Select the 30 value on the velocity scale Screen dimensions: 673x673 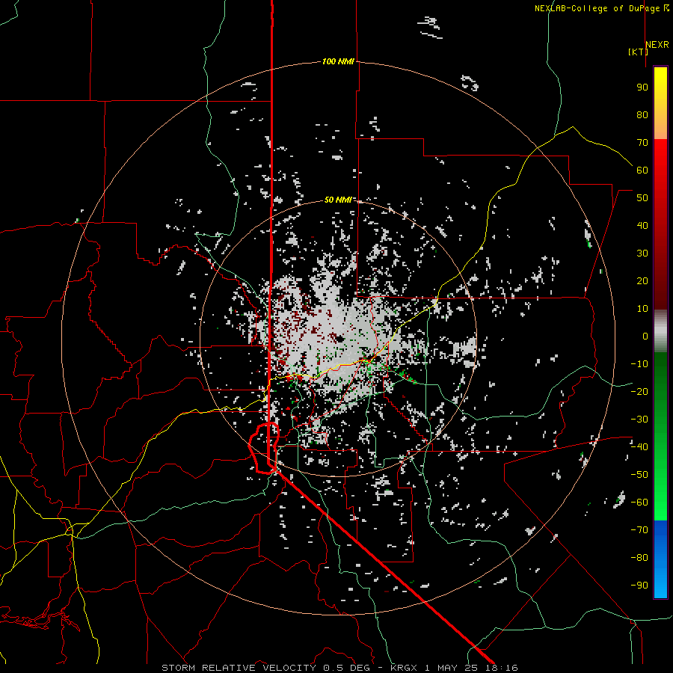(x=642, y=253)
